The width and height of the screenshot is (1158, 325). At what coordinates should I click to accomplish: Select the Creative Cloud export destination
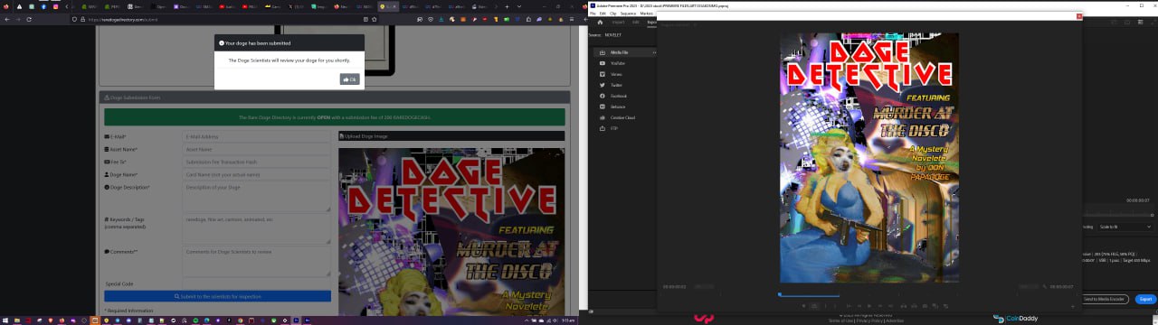[x=622, y=117]
